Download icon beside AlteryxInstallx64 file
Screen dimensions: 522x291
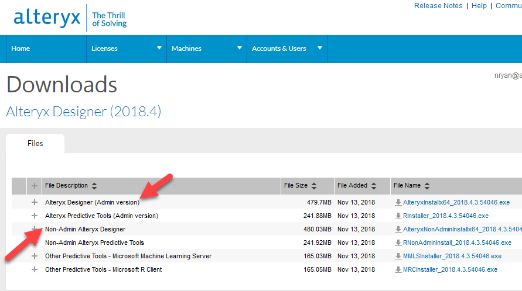[398, 202]
